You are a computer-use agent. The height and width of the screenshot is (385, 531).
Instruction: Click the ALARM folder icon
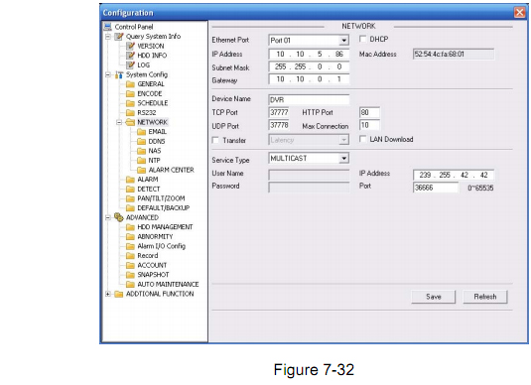130,180
